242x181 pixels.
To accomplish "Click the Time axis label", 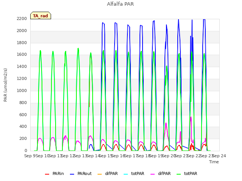I will (x=214, y=162).
